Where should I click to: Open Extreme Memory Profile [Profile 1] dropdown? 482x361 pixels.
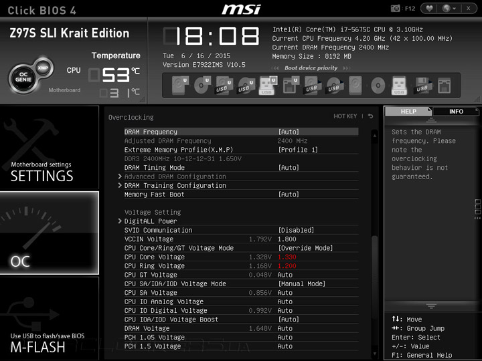coord(298,150)
